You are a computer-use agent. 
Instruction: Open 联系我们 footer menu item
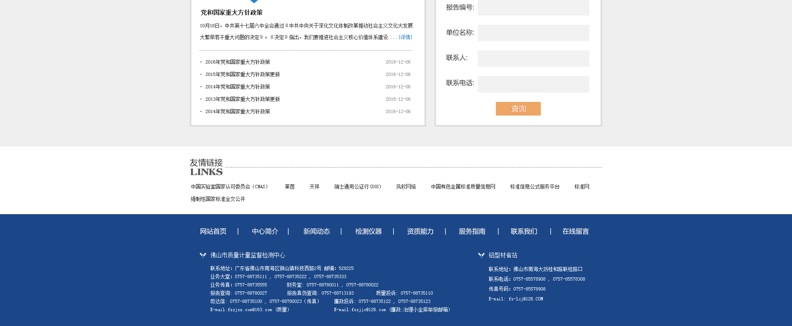point(524,232)
